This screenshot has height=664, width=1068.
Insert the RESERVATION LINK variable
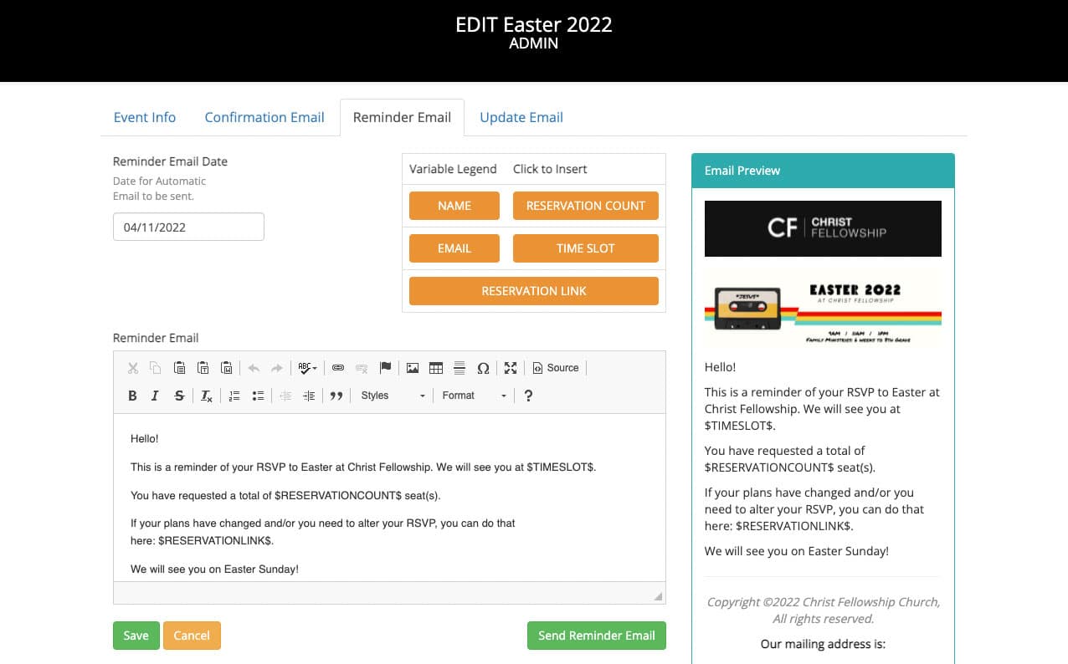pos(534,291)
